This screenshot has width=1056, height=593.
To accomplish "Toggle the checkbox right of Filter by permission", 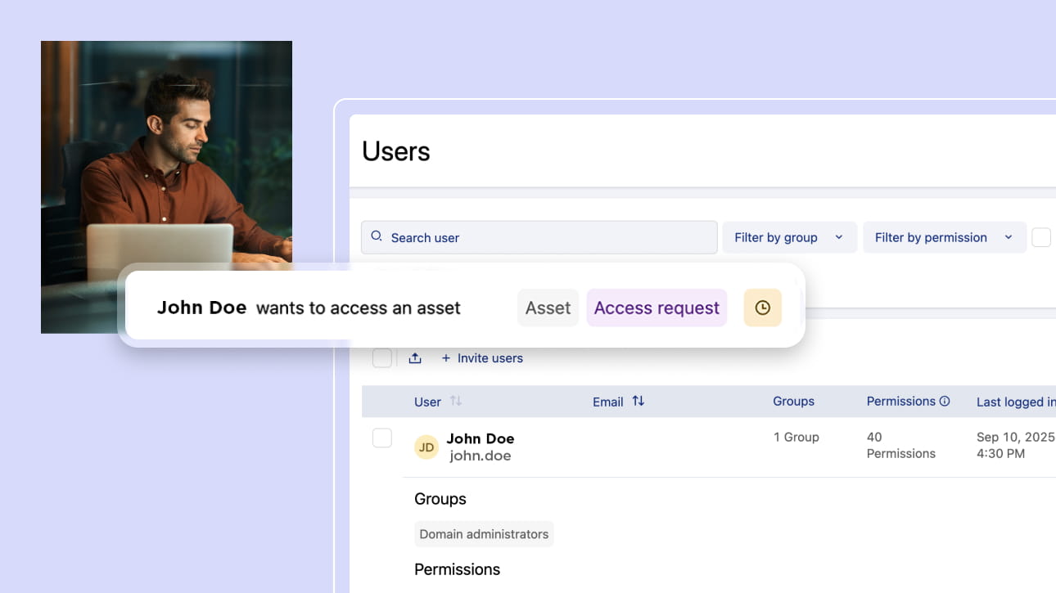I will [x=1040, y=237].
